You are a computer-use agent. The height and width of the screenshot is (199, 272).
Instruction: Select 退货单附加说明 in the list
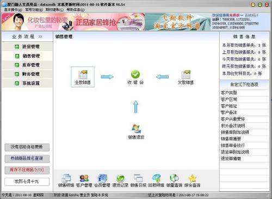[x=244, y=152]
